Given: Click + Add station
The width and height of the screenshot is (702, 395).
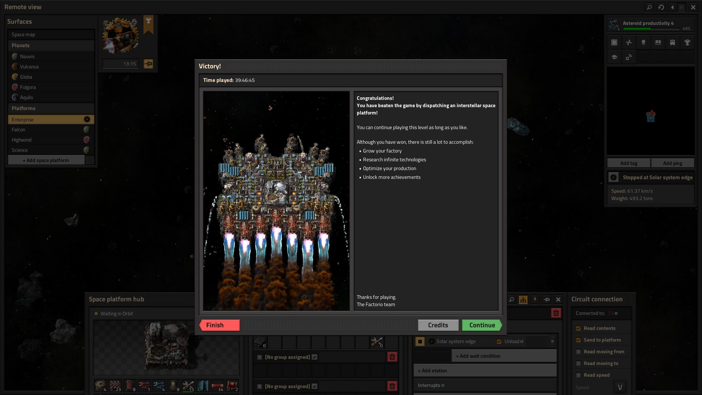Looking at the screenshot, I should [x=485, y=370].
